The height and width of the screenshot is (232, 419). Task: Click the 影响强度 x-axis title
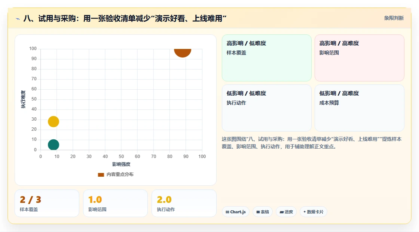click(x=121, y=164)
